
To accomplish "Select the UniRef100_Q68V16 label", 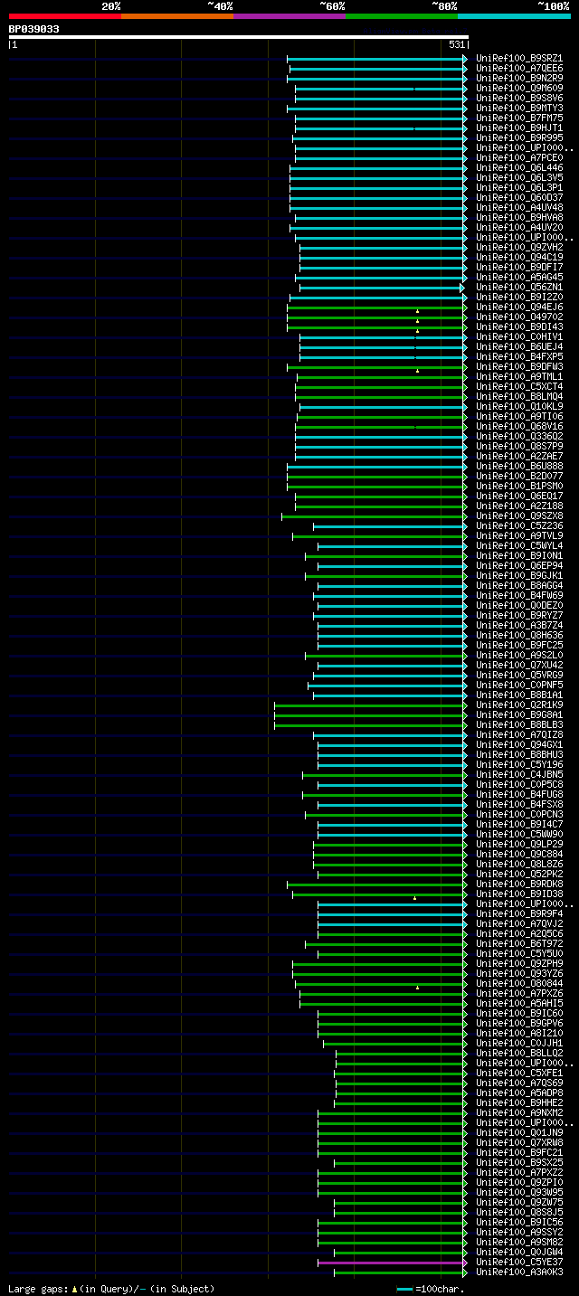I will (x=519, y=426).
